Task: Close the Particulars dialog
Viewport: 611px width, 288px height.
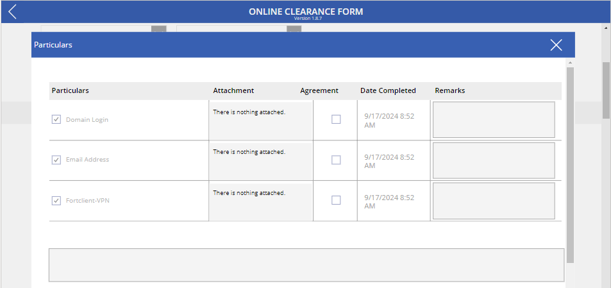Action: pyautogui.click(x=556, y=45)
